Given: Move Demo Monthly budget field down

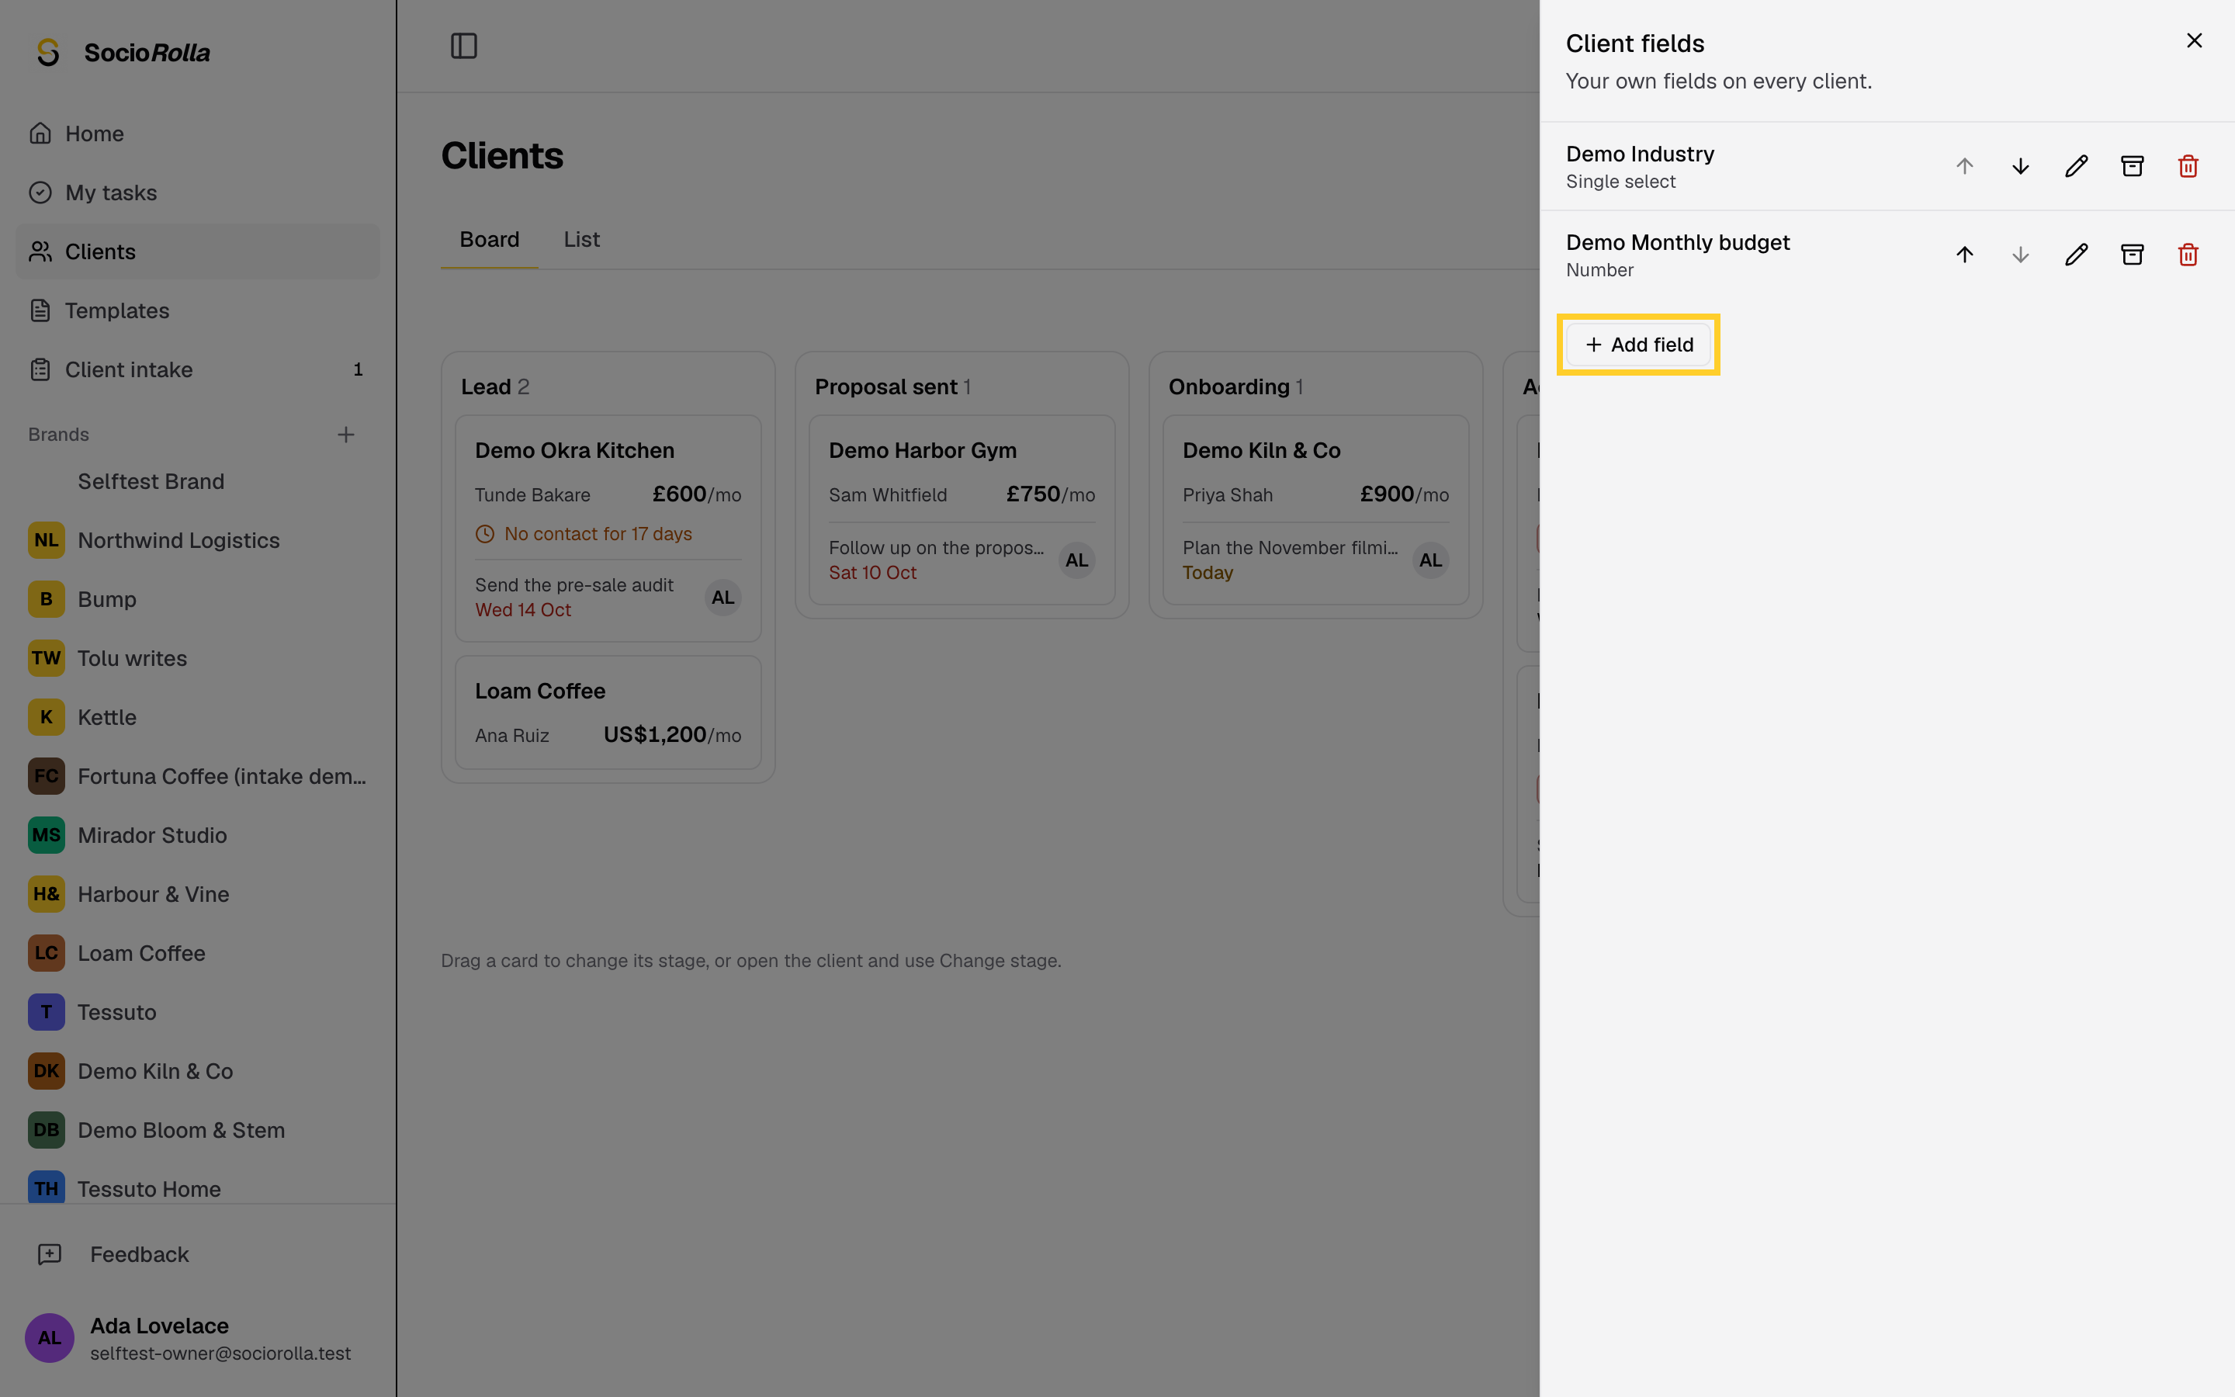Looking at the screenshot, I should click(2020, 255).
